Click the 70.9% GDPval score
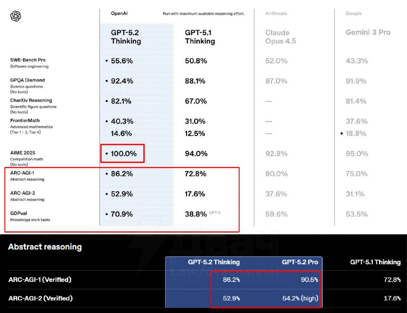The width and height of the screenshot is (407, 313). click(x=122, y=214)
